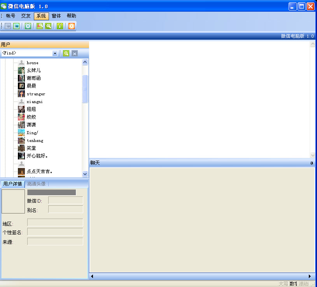Click the avatar next to 开心就好。
Screen dimensions: 317x287
[21, 156]
